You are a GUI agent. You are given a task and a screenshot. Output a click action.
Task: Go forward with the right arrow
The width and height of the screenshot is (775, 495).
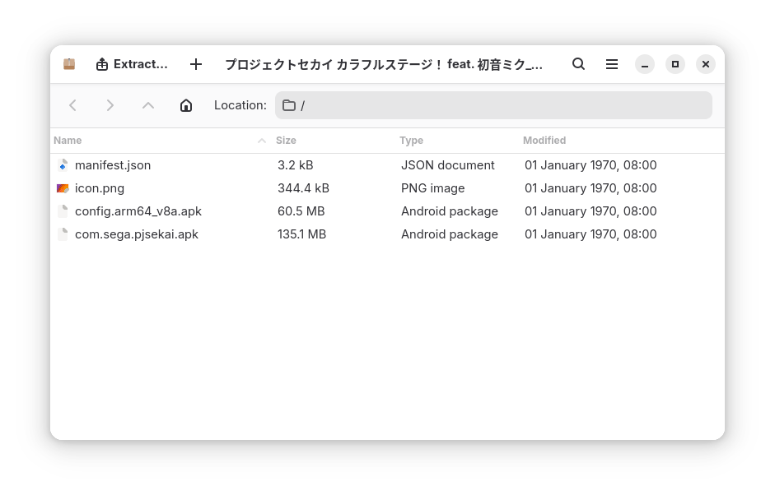tap(110, 105)
